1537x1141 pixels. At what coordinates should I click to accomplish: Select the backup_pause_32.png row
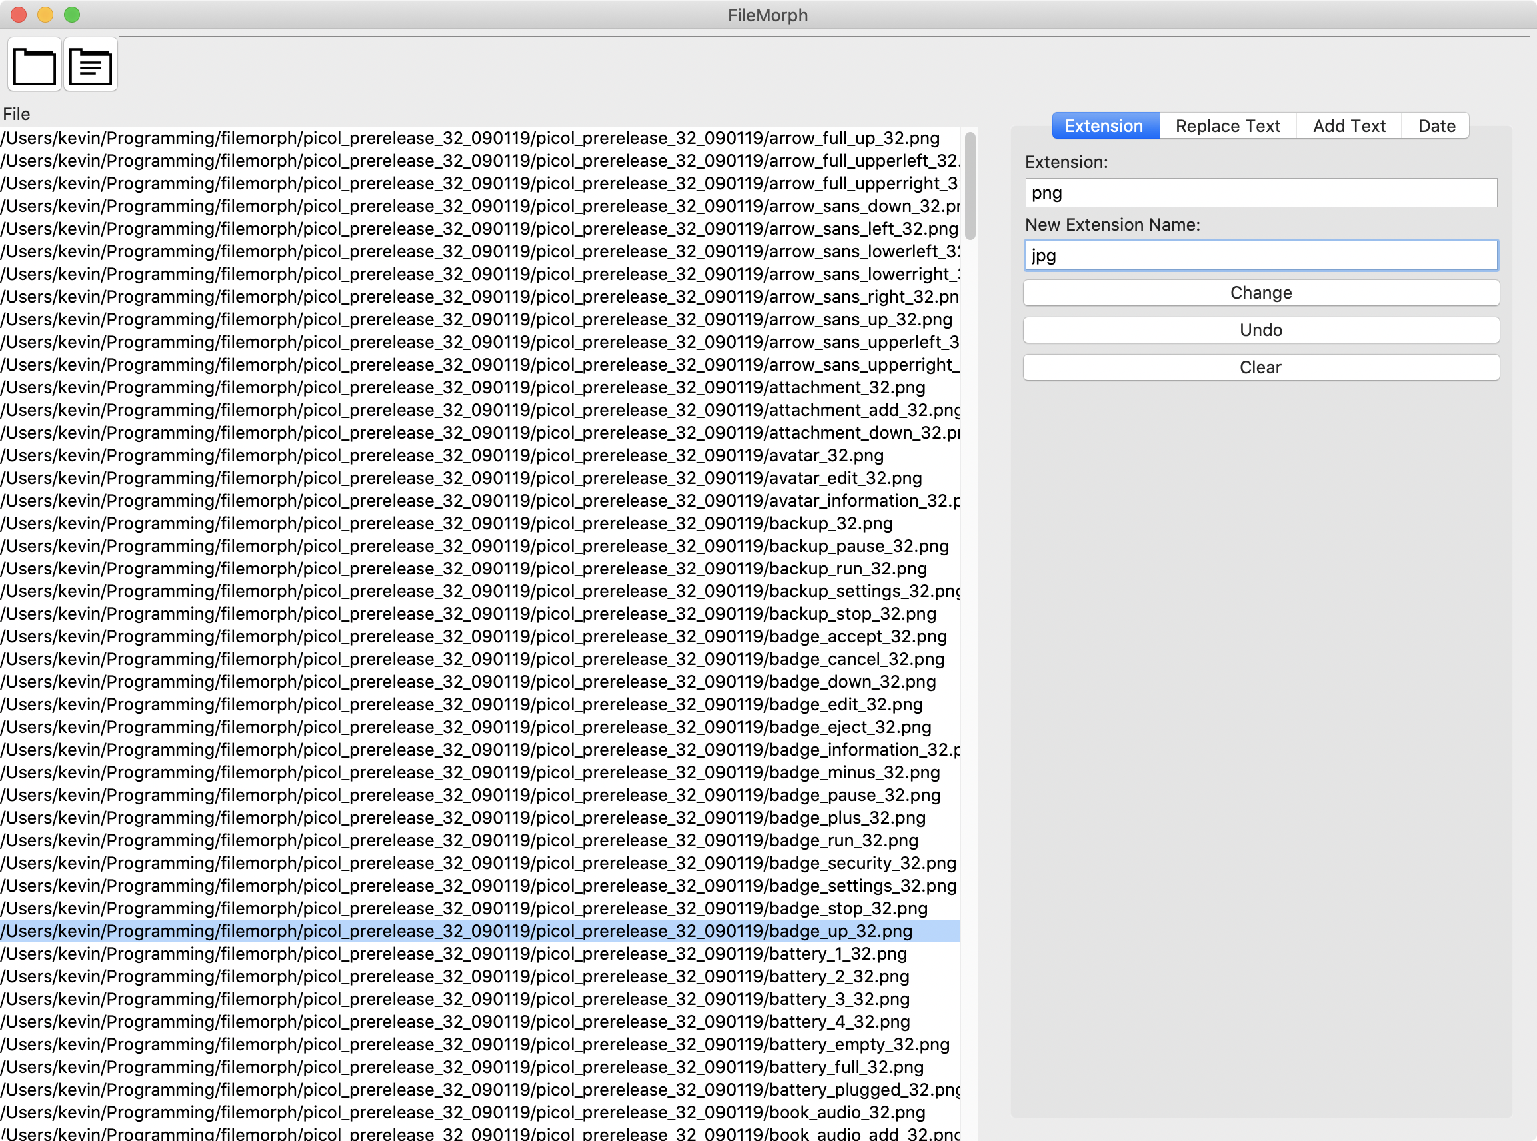[x=479, y=547]
